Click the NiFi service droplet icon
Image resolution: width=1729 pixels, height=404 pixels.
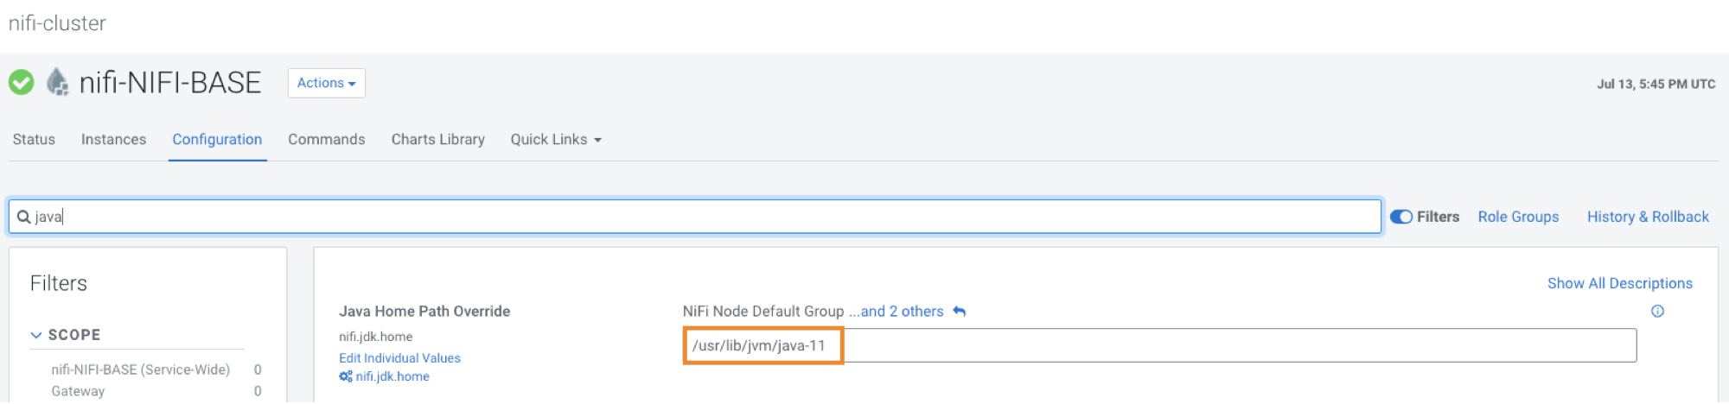(57, 83)
